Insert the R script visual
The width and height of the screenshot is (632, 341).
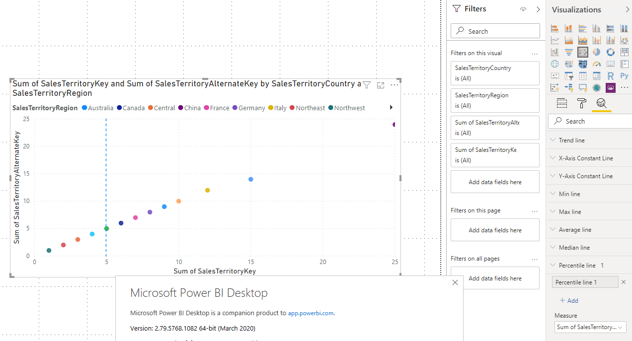pyautogui.click(x=611, y=76)
